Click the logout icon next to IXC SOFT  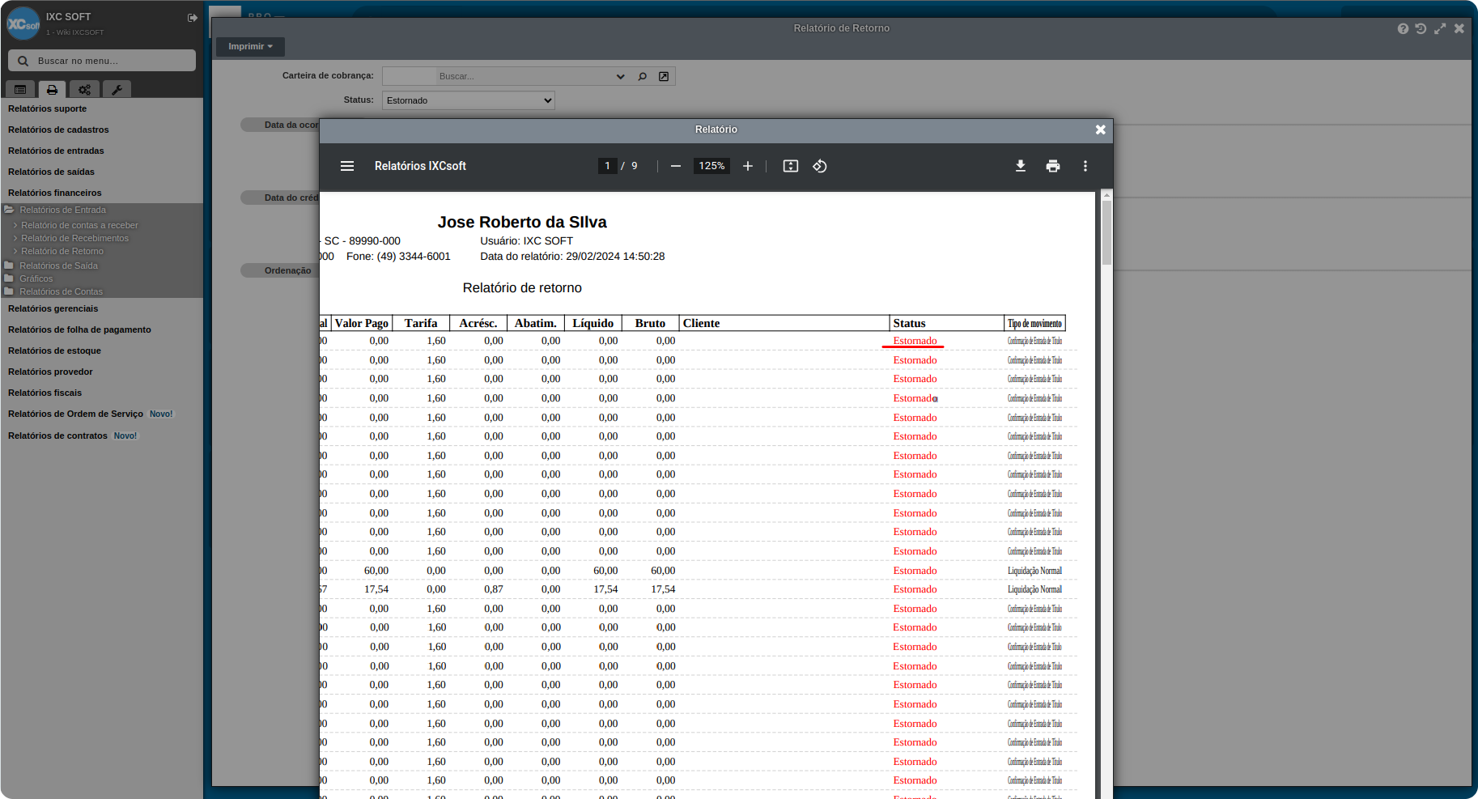193,18
